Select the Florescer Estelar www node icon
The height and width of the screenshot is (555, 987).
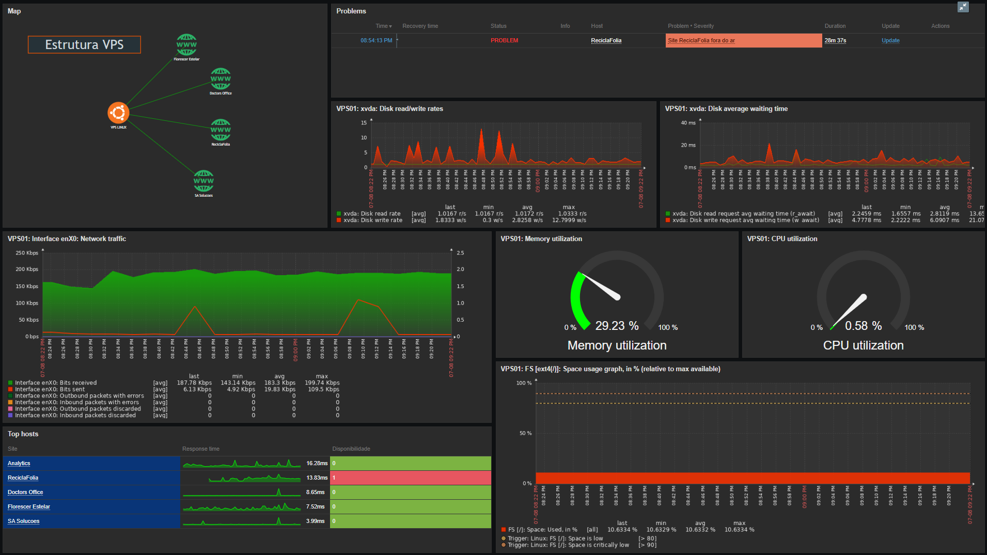pos(186,45)
